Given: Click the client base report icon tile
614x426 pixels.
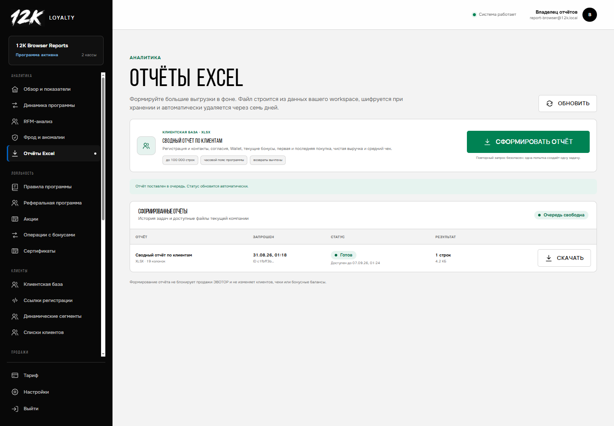Looking at the screenshot, I should tap(146, 146).
